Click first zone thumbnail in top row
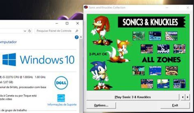The image size is (194, 113). [138, 36]
